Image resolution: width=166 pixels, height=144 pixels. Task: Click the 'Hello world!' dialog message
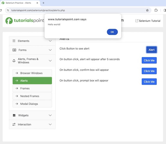click(x=54, y=24)
